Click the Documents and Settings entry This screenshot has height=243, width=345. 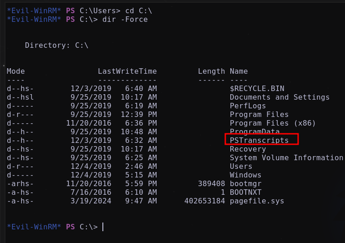coord(279,97)
